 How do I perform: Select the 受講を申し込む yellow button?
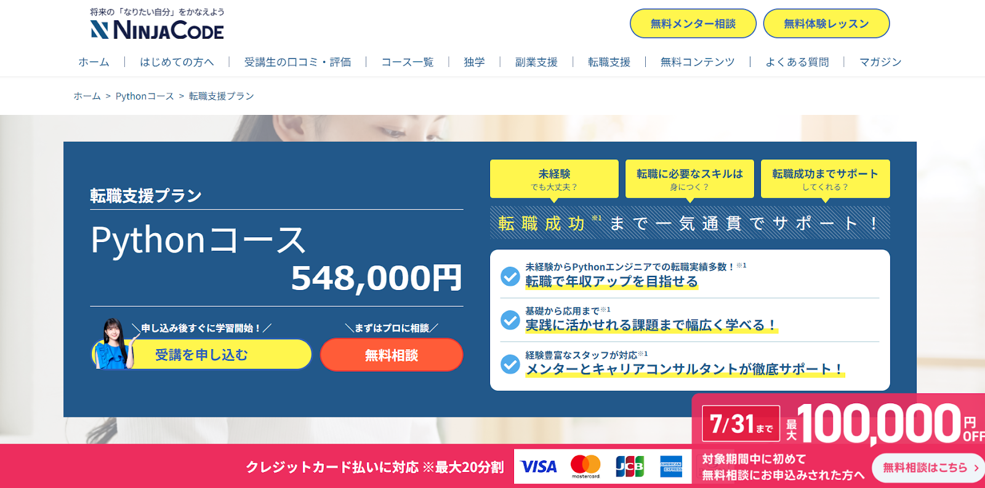(x=202, y=355)
